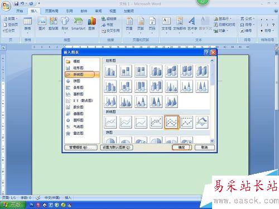
Task: Open help in Insert Chart dialog
Action: click(206, 52)
